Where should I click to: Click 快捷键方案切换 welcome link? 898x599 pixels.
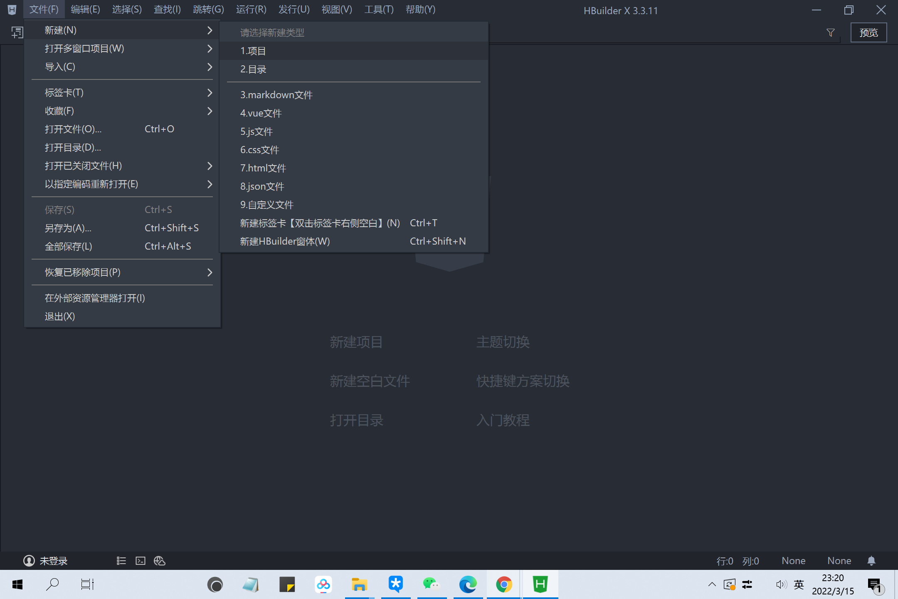point(523,381)
